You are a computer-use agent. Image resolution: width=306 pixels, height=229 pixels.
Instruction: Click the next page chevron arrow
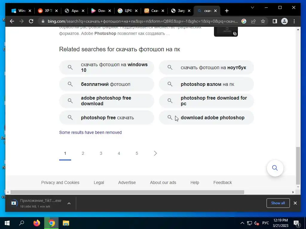(155, 153)
